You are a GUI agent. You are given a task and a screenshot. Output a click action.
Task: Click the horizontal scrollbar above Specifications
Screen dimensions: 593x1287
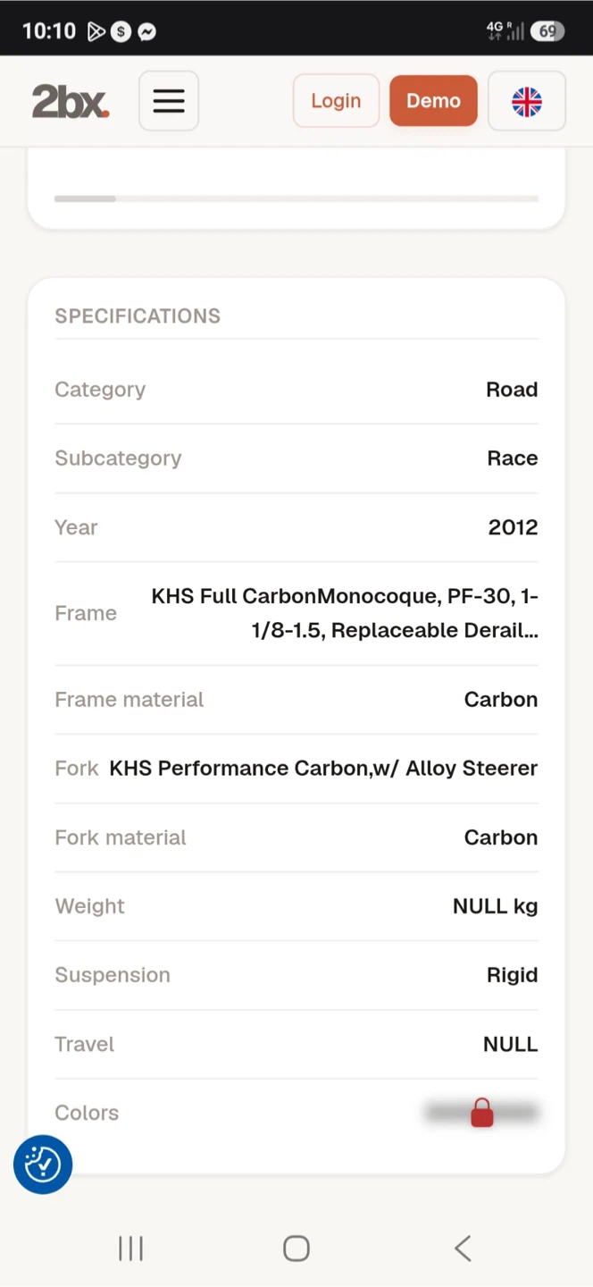[x=296, y=198]
